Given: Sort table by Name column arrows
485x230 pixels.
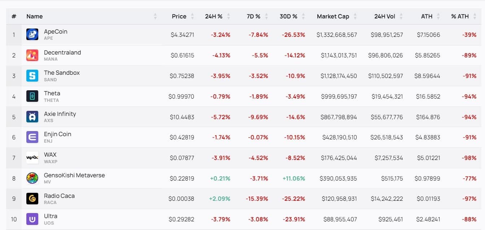Looking at the screenshot, I should 155,16.
